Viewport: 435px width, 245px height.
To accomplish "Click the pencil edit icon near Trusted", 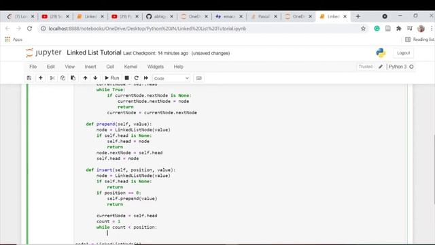I will pos(381,67).
